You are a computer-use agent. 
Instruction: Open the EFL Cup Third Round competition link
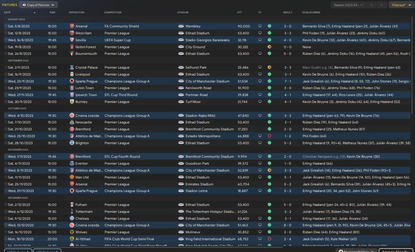tap(121, 95)
